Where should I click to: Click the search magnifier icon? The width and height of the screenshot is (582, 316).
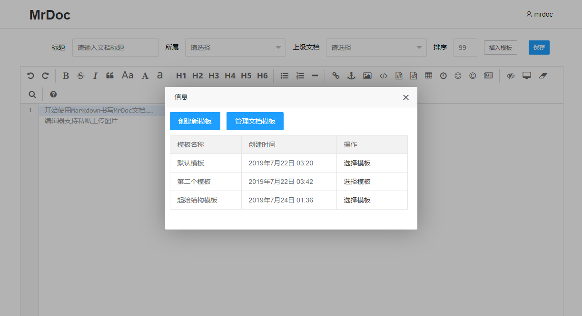(32, 94)
